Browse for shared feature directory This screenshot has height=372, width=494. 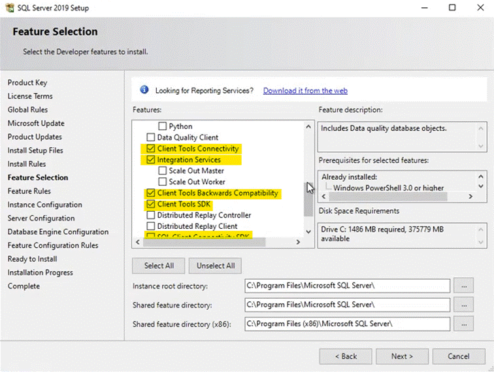[x=464, y=305]
